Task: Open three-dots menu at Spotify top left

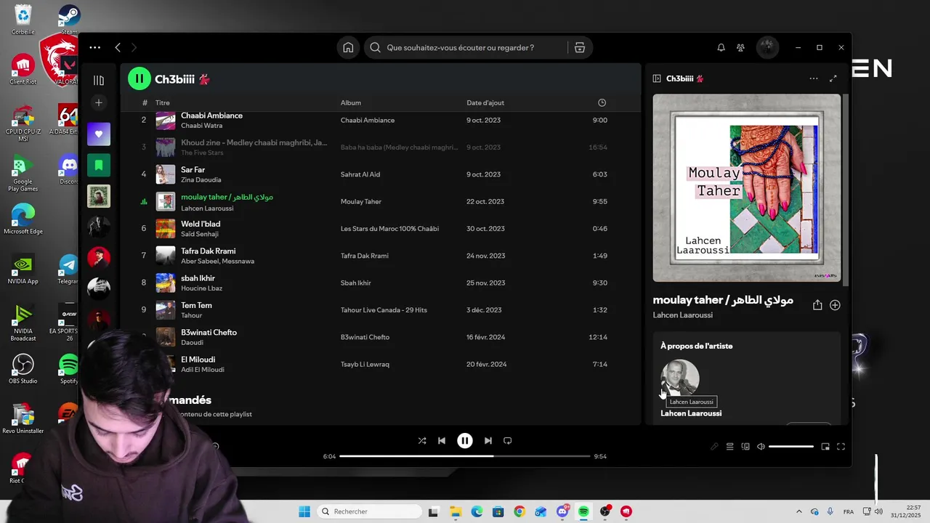Action: tap(95, 48)
